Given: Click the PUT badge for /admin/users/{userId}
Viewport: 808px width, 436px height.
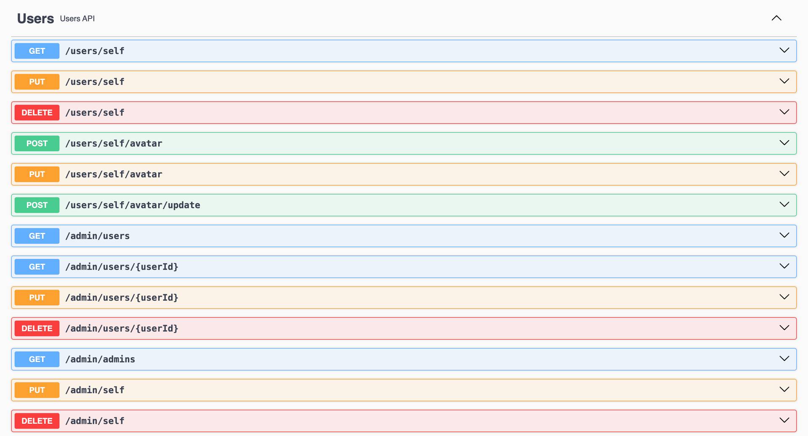Looking at the screenshot, I should (37, 298).
